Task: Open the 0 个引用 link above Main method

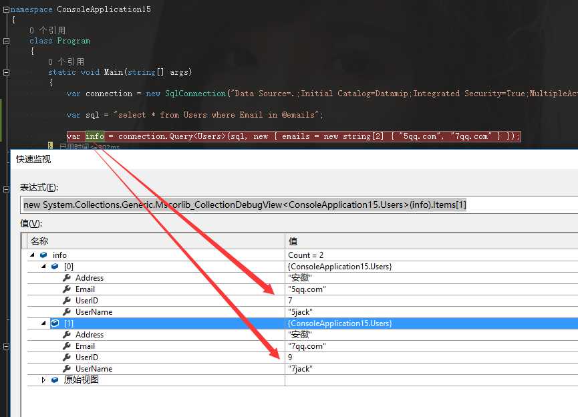Action: 66,61
